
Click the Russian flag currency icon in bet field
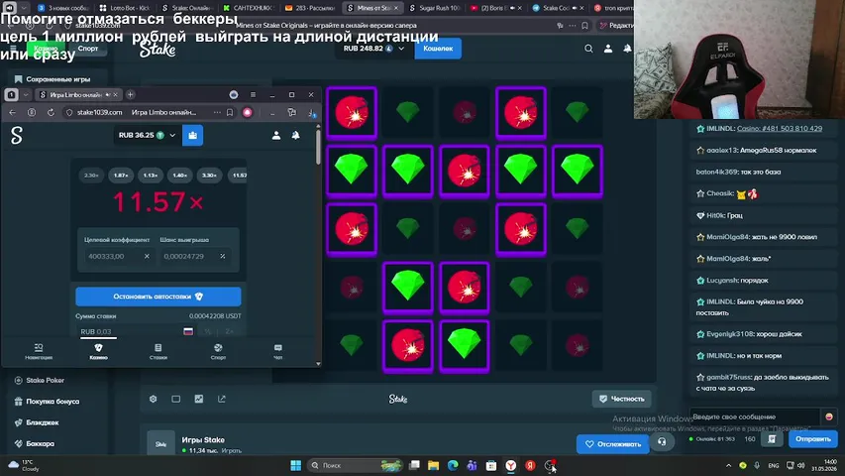(188, 331)
